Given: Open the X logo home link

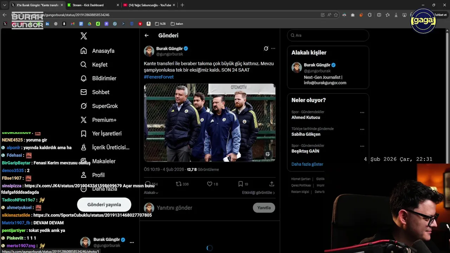Looking at the screenshot, I should coord(84,35).
